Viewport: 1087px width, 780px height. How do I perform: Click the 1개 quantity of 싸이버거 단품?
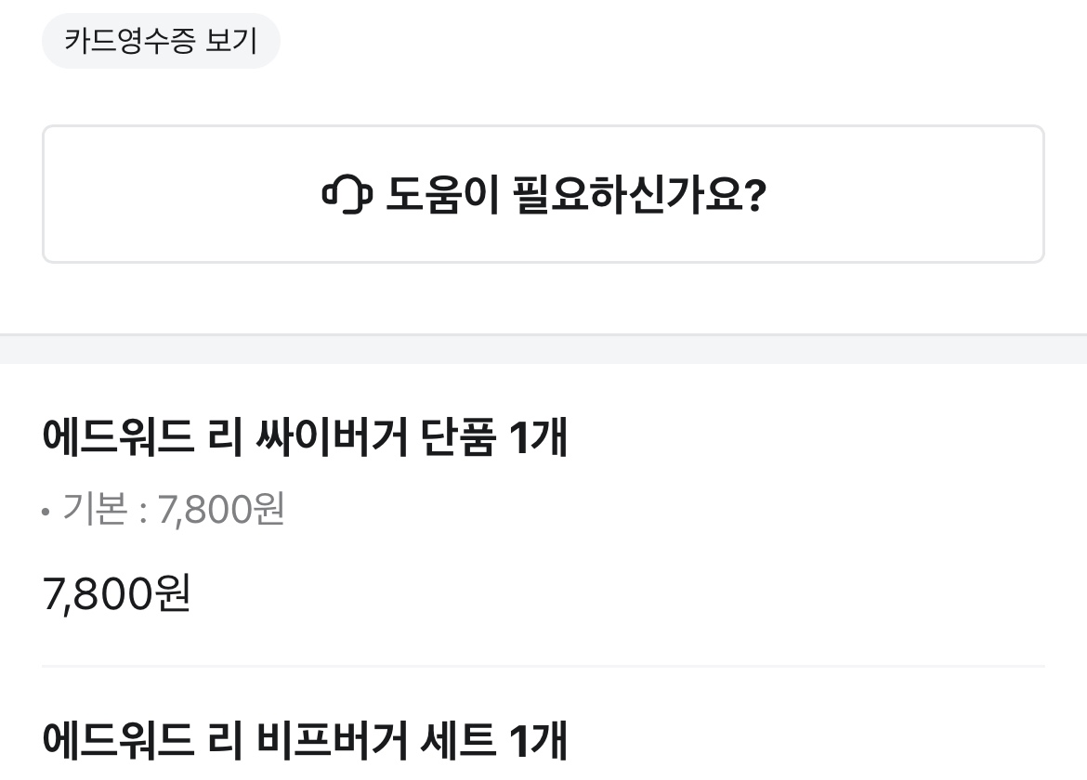pyautogui.click(x=538, y=437)
